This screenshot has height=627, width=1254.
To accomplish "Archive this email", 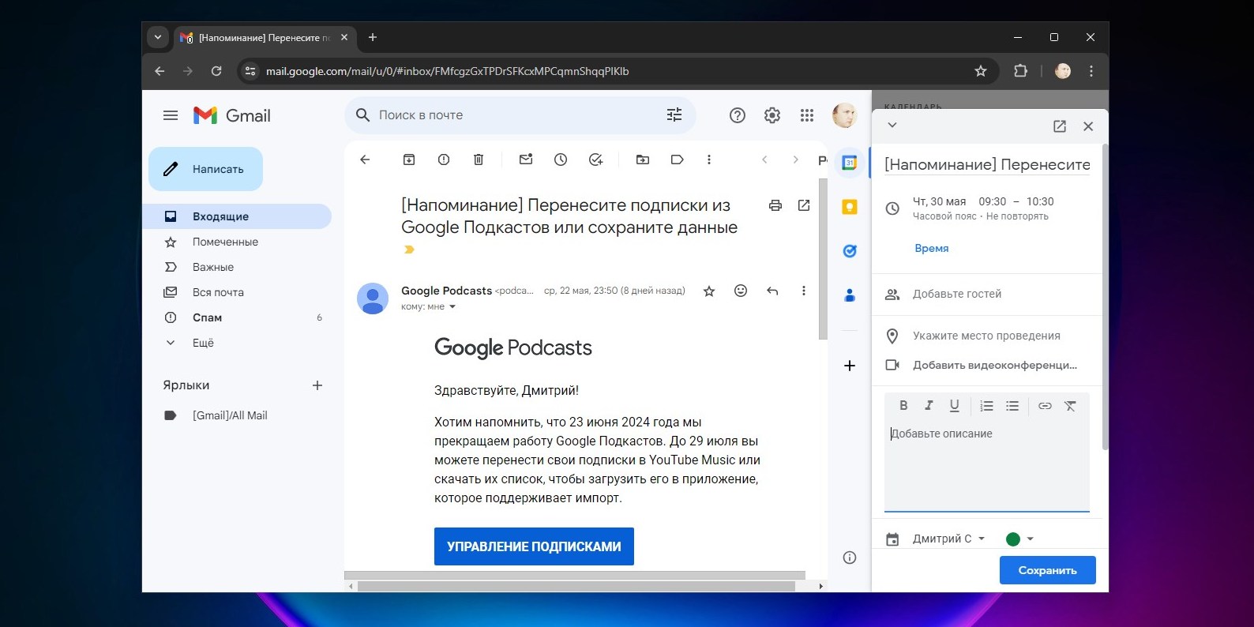I will coord(409,160).
